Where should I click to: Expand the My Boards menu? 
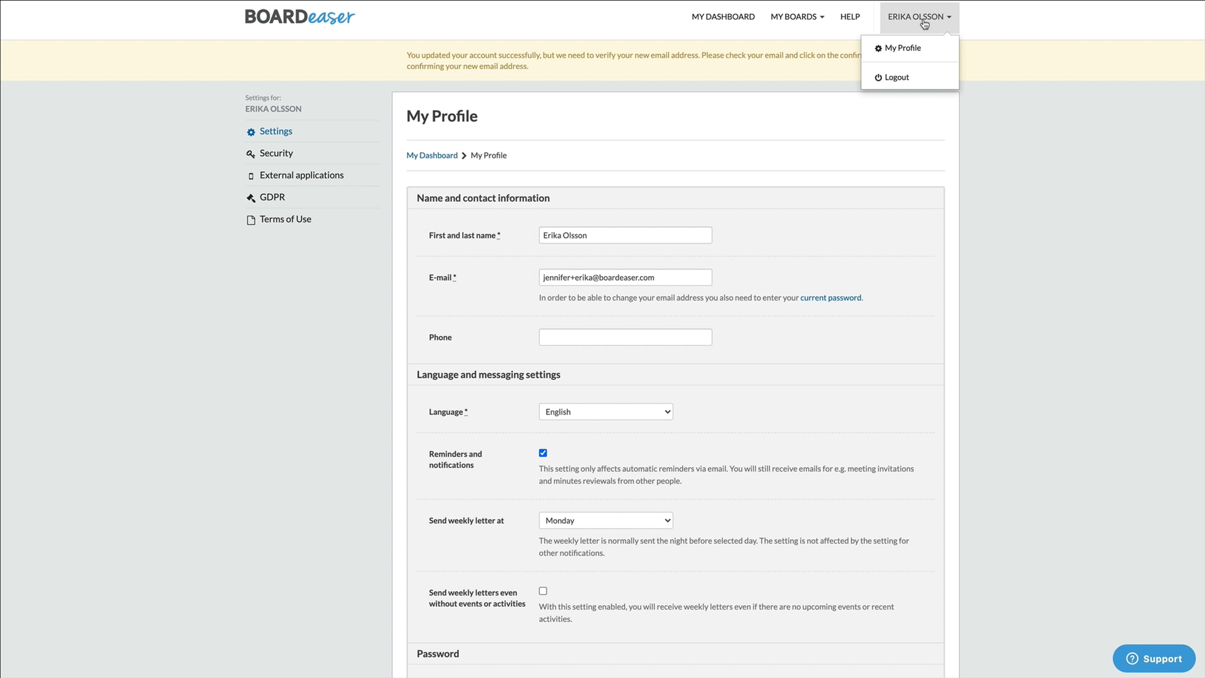(797, 17)
